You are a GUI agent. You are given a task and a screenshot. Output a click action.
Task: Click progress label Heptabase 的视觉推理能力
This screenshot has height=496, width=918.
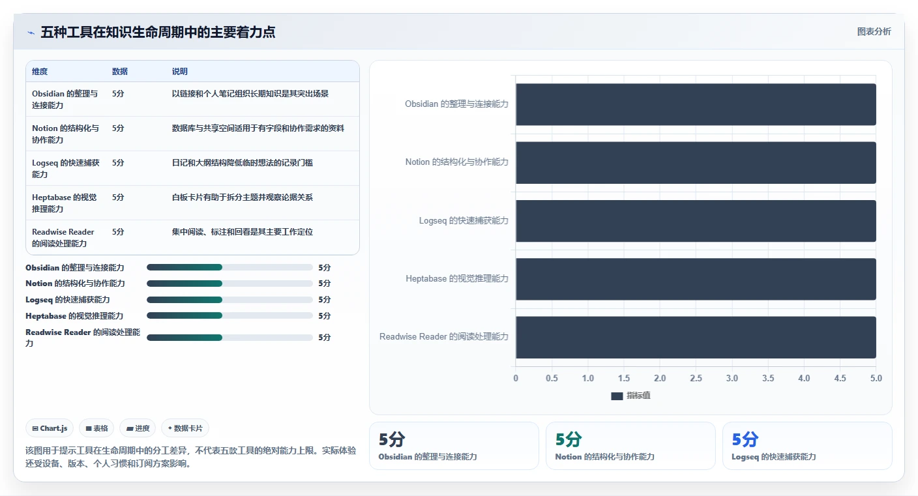click(x=74, y=315)
